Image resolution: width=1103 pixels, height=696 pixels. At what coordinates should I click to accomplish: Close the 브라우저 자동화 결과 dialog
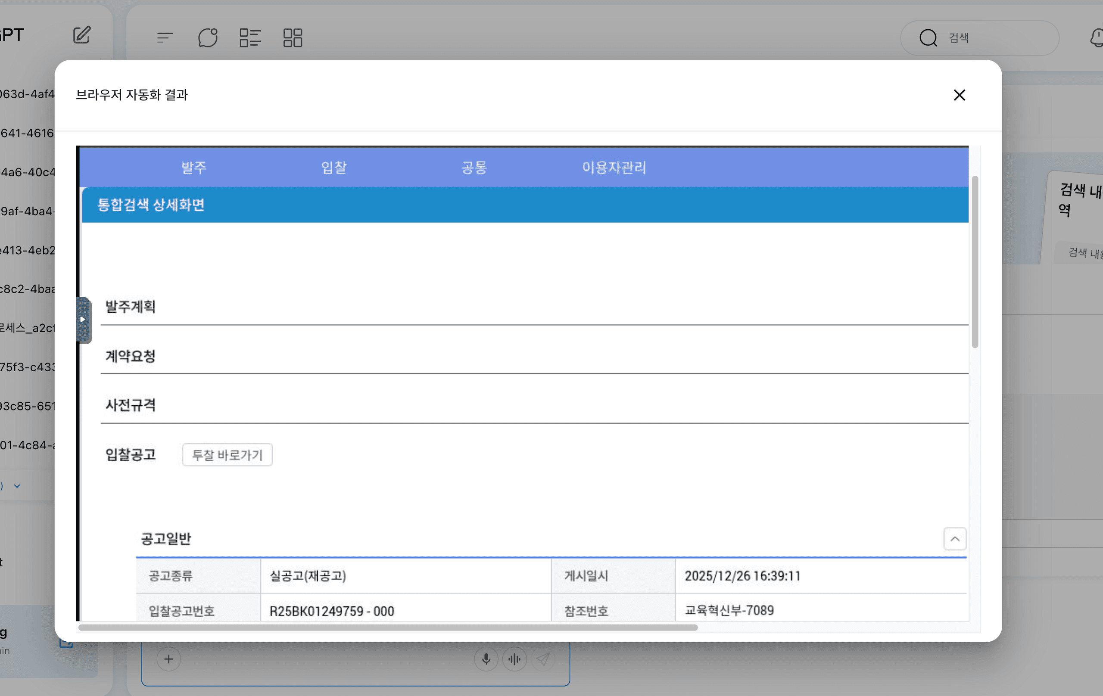pyautogui.click(x=959, y=95)
